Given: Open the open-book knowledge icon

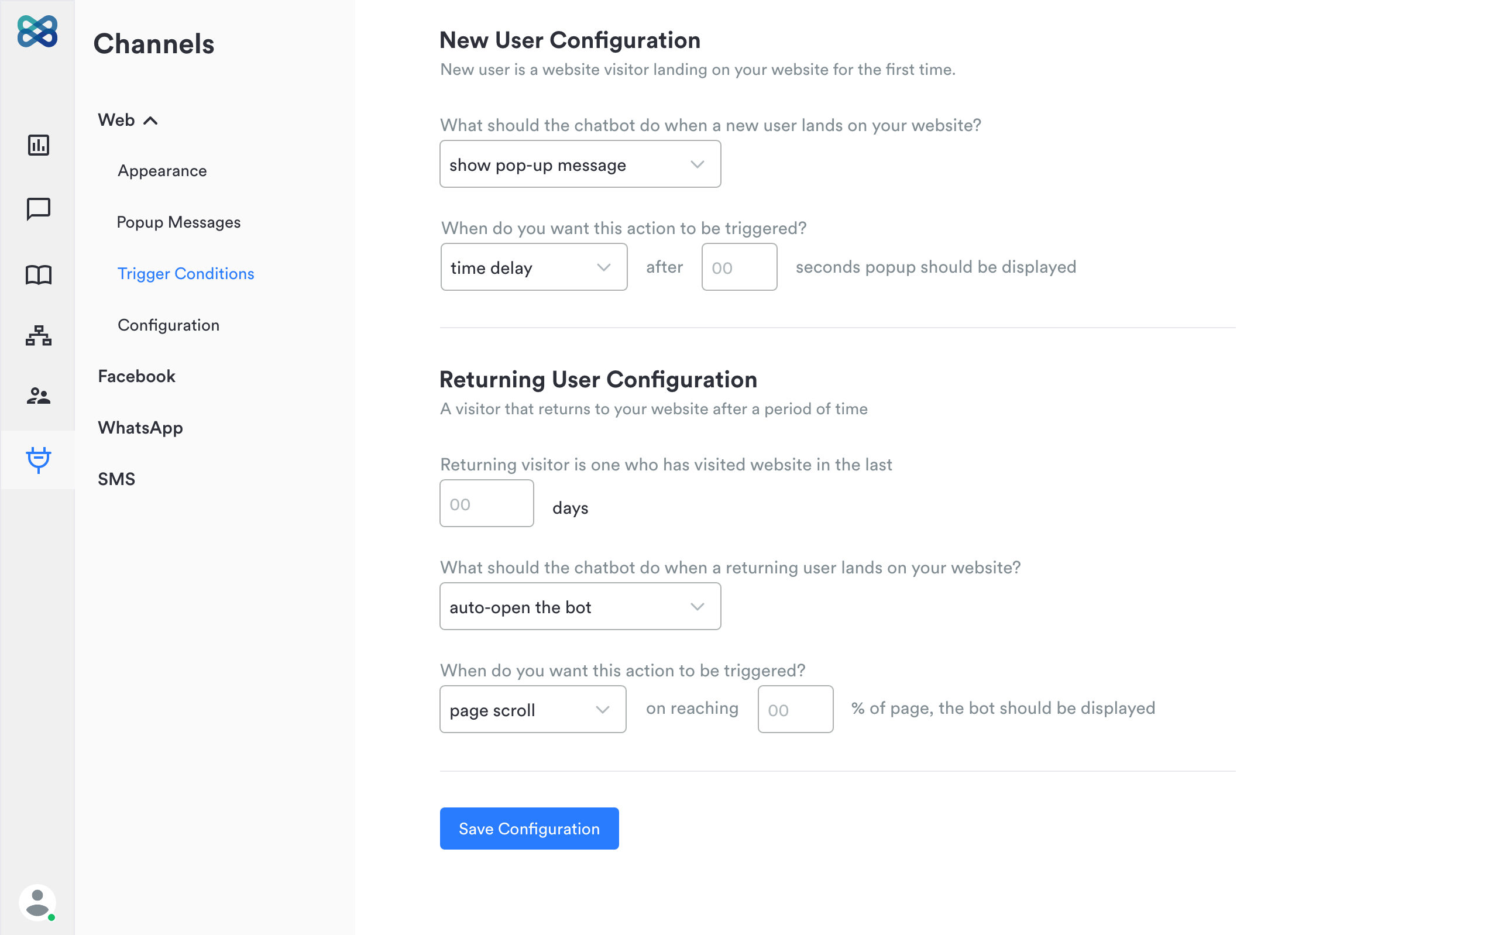Looking at the screenshot, I should click(39, 274).
